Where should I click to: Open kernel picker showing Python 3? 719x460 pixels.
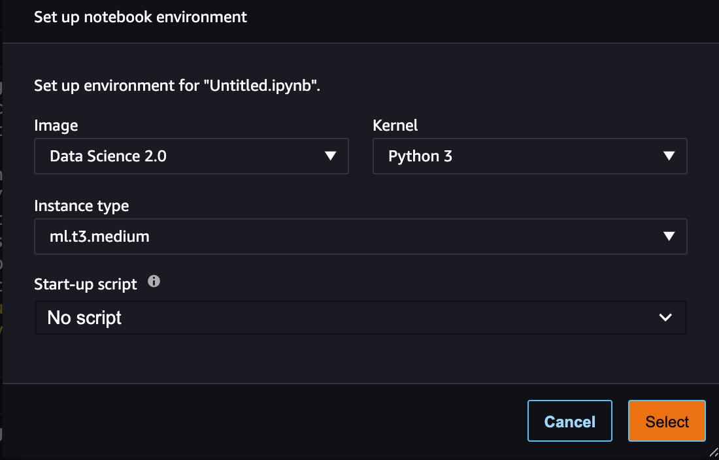[x=529, y=156]
